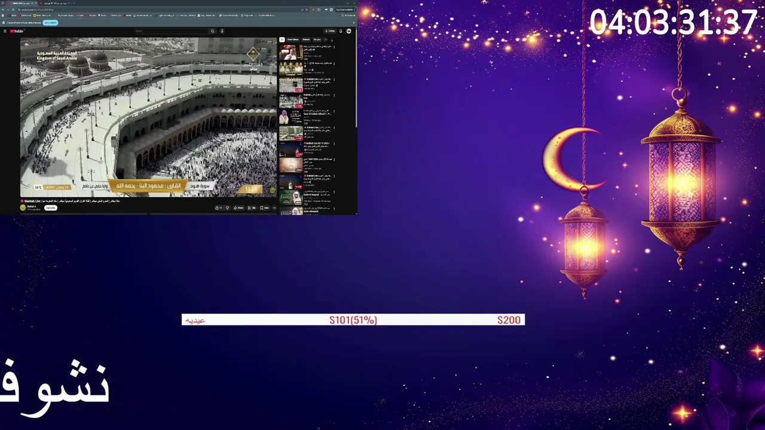Go back with browser back arrow

click(3, 10)
